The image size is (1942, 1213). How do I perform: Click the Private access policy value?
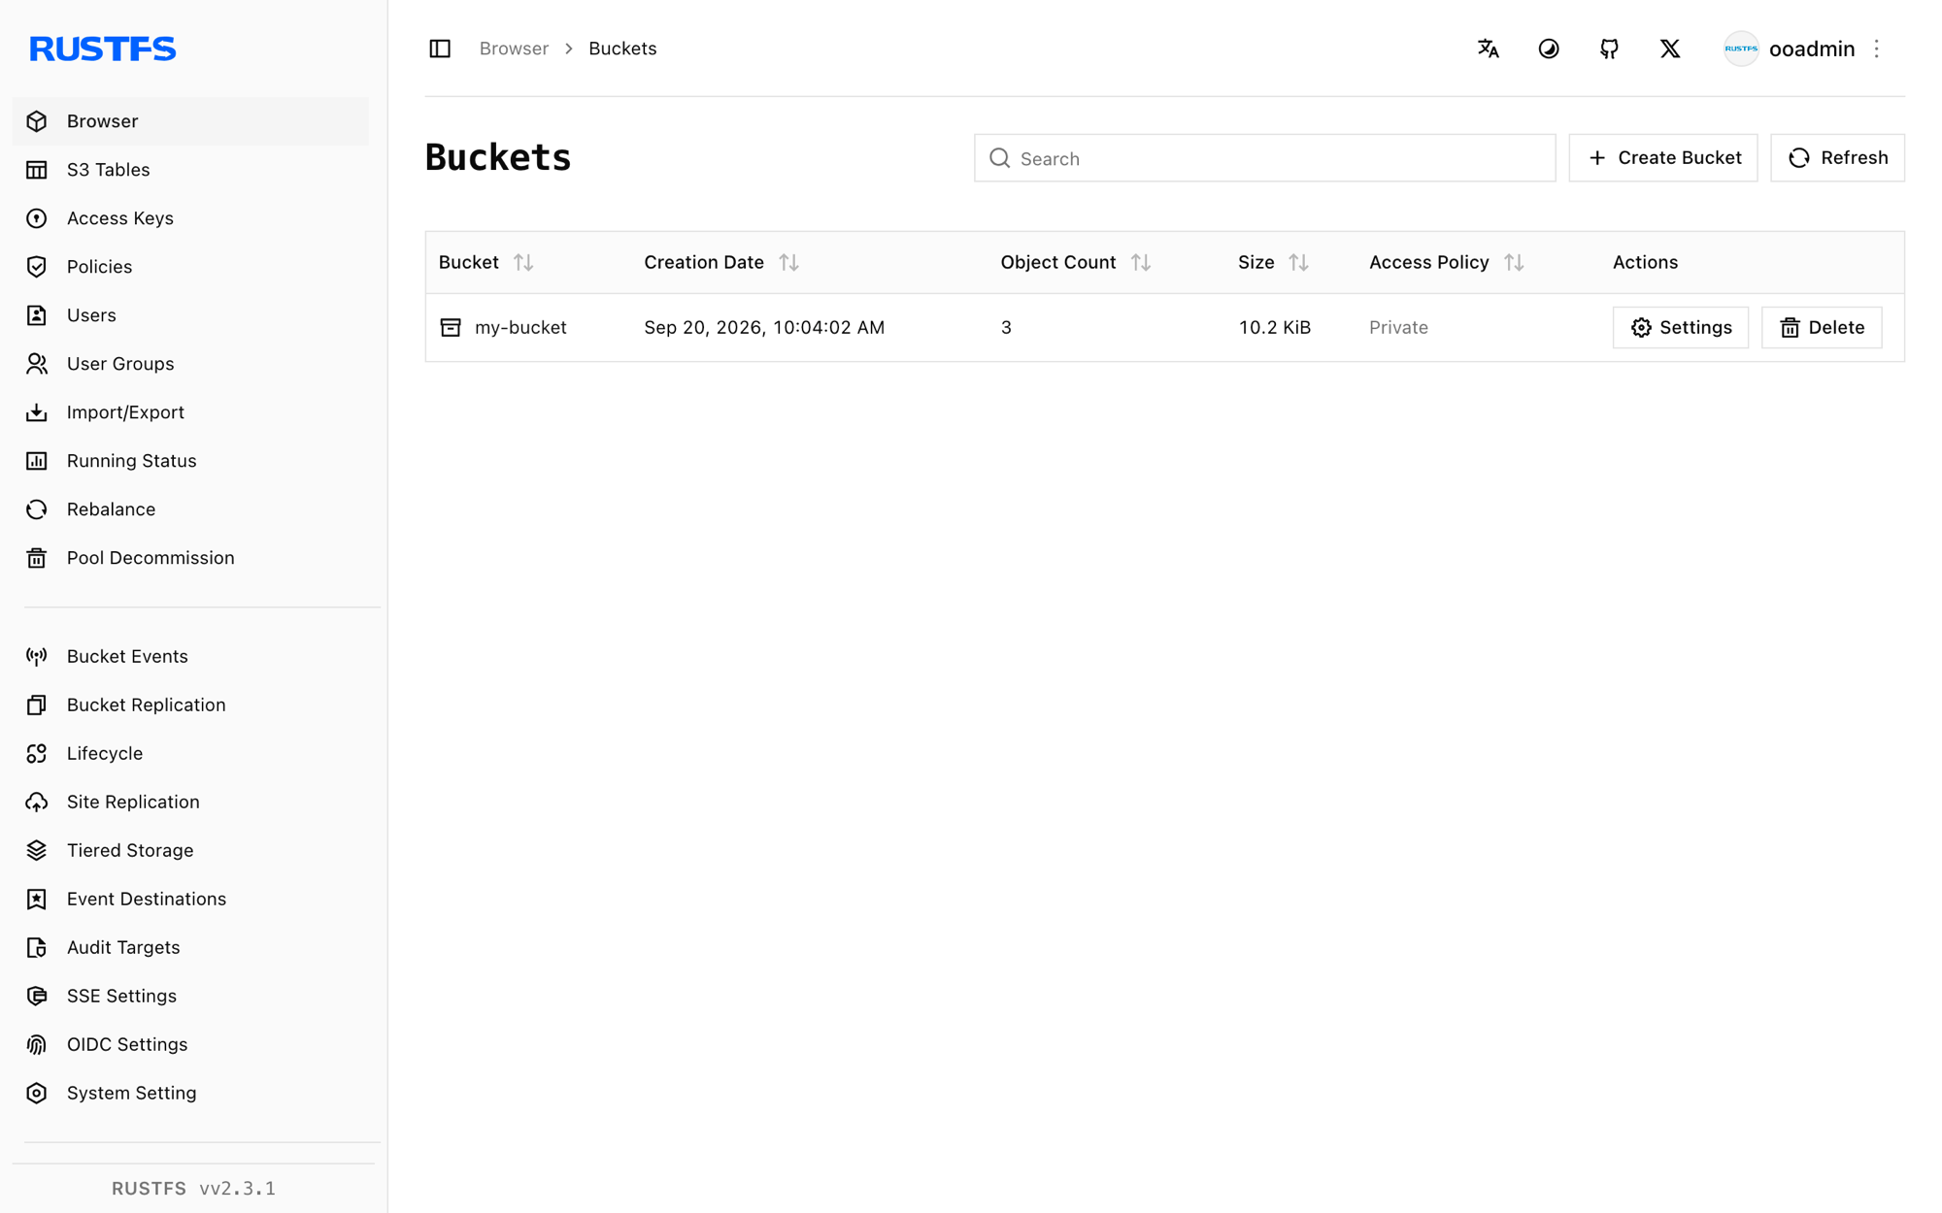[1398, 327]
